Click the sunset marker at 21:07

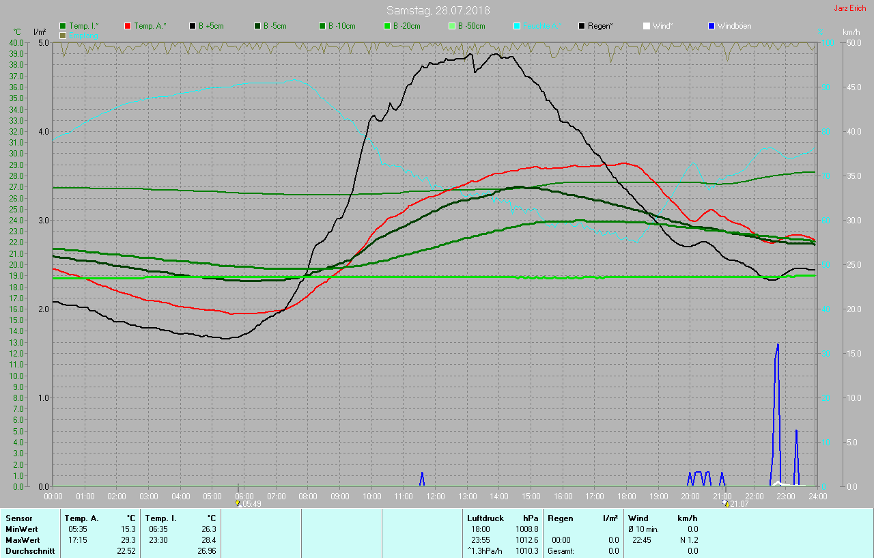click(x=725, y=503)
